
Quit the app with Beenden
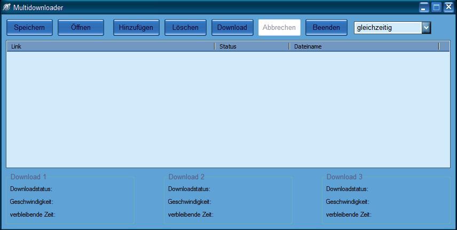pyautogui.click(x=326, y=28)
